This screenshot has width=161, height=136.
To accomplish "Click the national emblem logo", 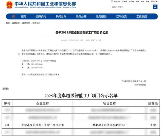I will (9, 5).
